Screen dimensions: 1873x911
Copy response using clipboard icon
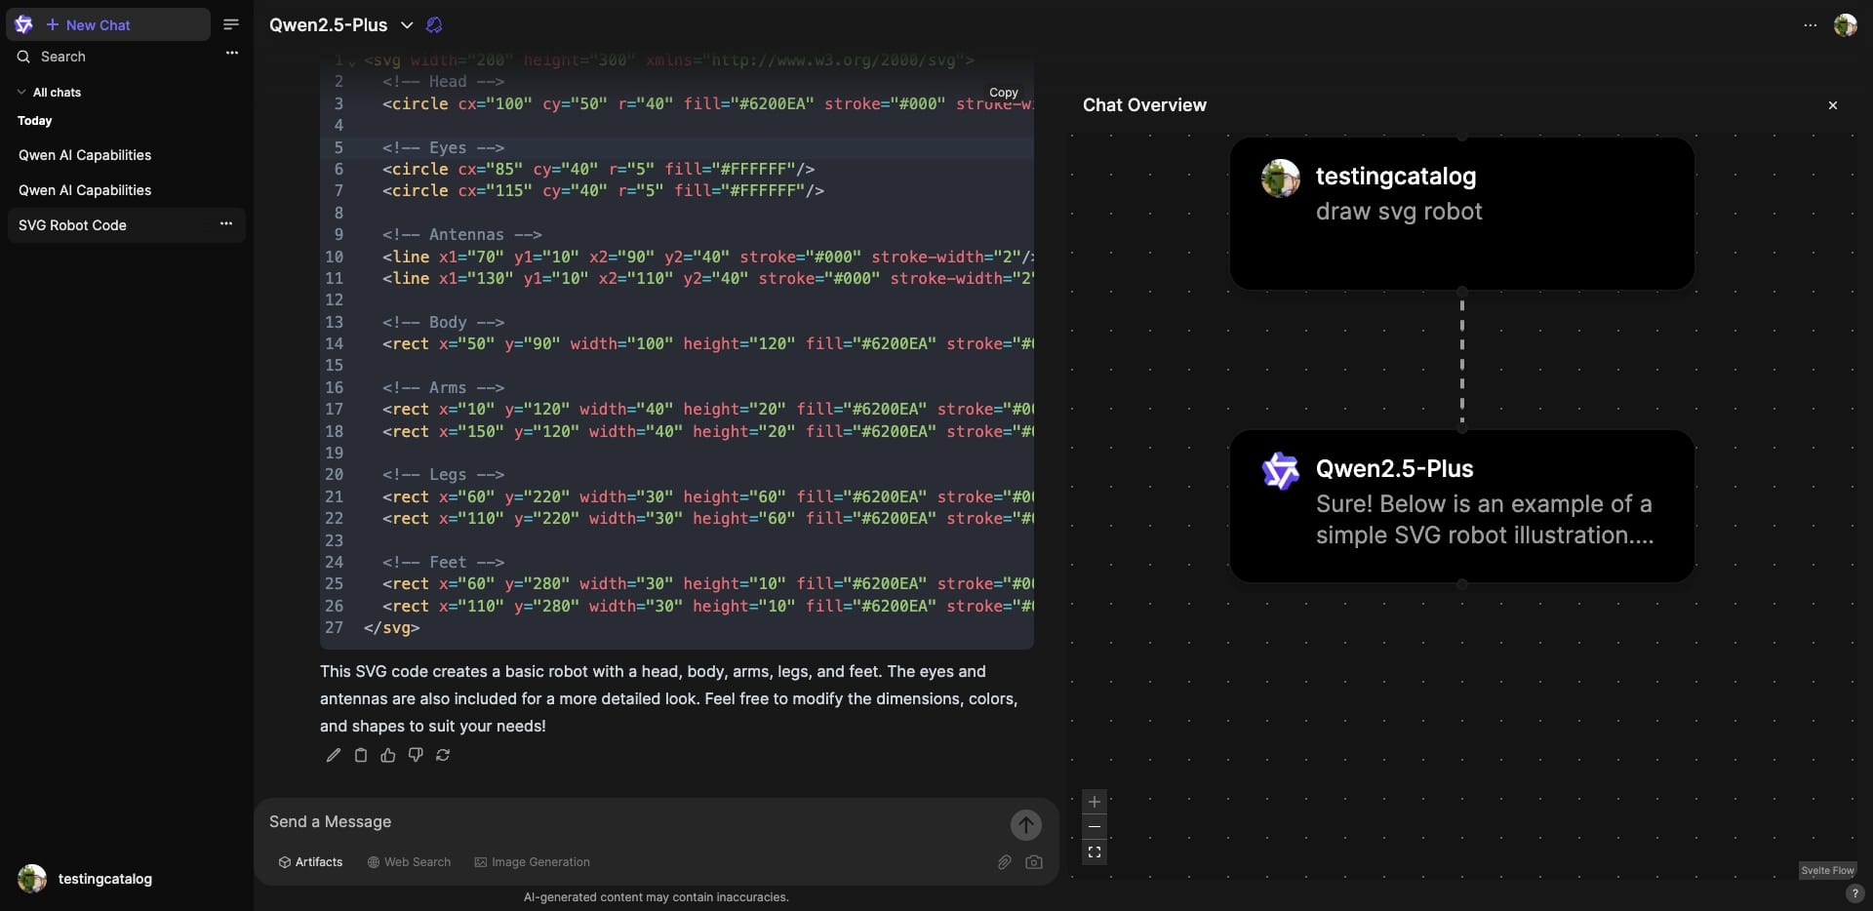coord(361,755)
